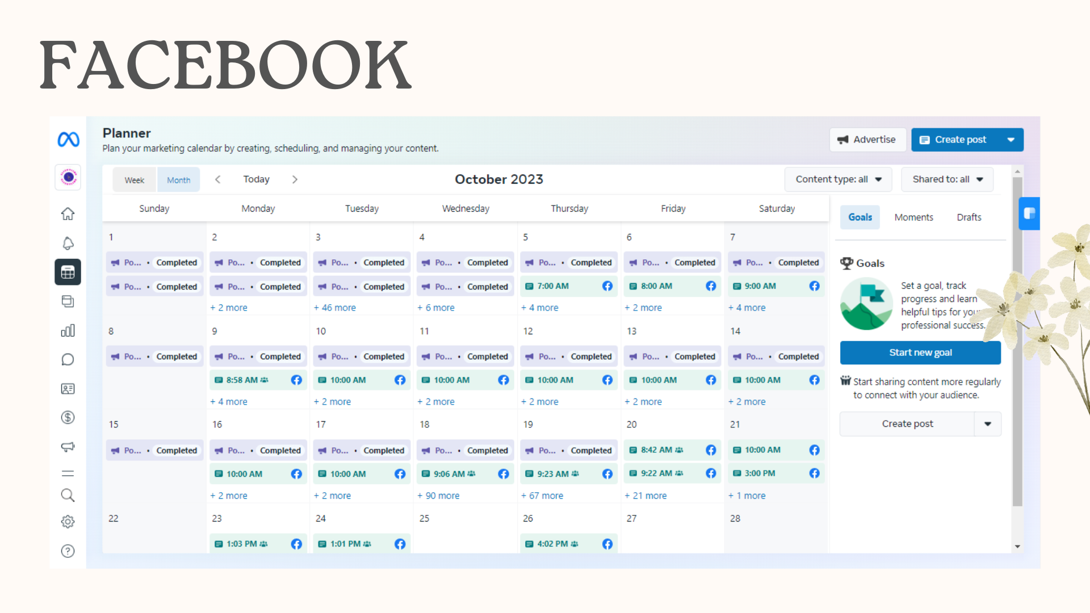Expand the Content type: all dropdown
The height and width of the screenshot is (613, 1090).
pos(838,179)
